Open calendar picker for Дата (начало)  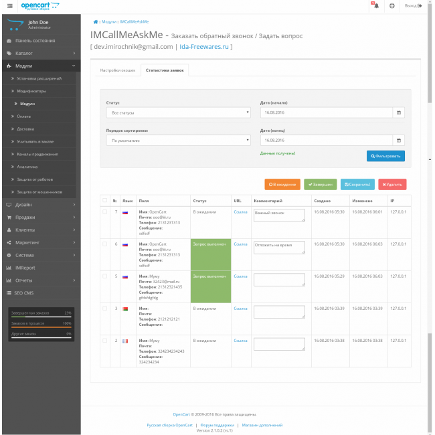[x=399, y=113]
